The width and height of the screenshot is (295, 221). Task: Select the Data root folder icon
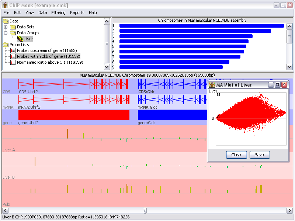tap(6, 21)
